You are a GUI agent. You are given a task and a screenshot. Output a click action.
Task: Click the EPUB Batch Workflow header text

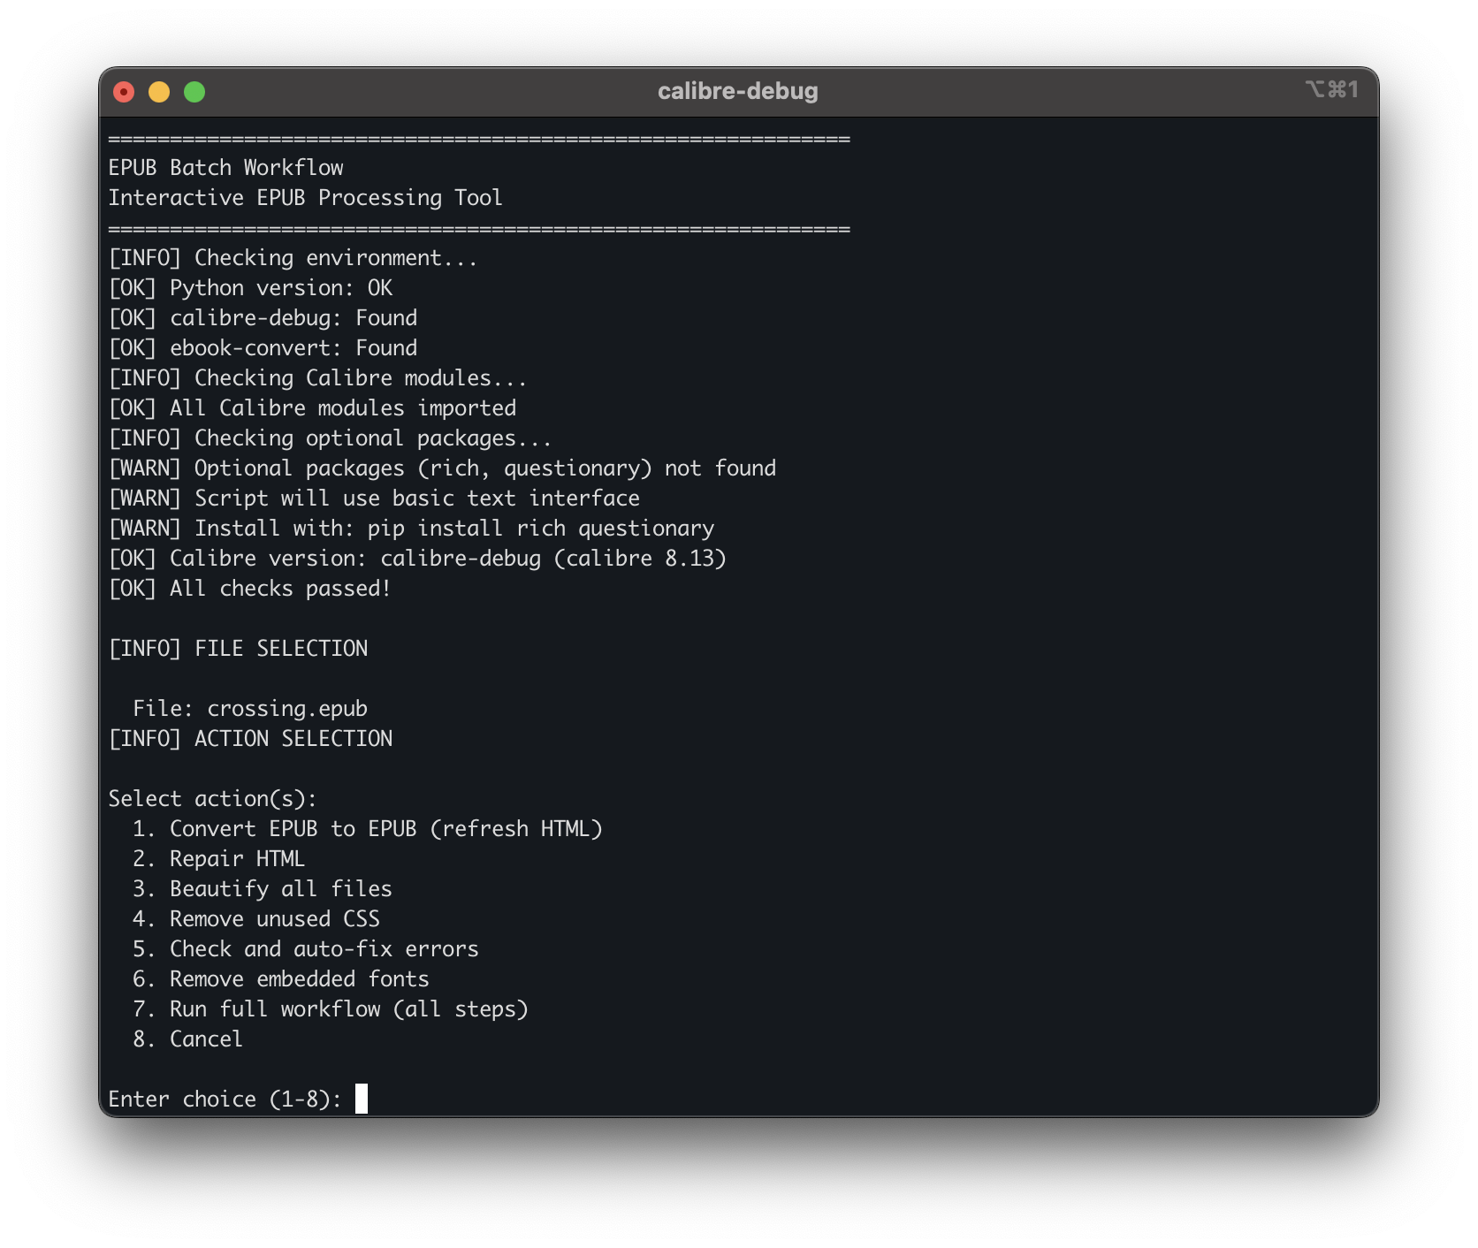[x=225, y=167]
